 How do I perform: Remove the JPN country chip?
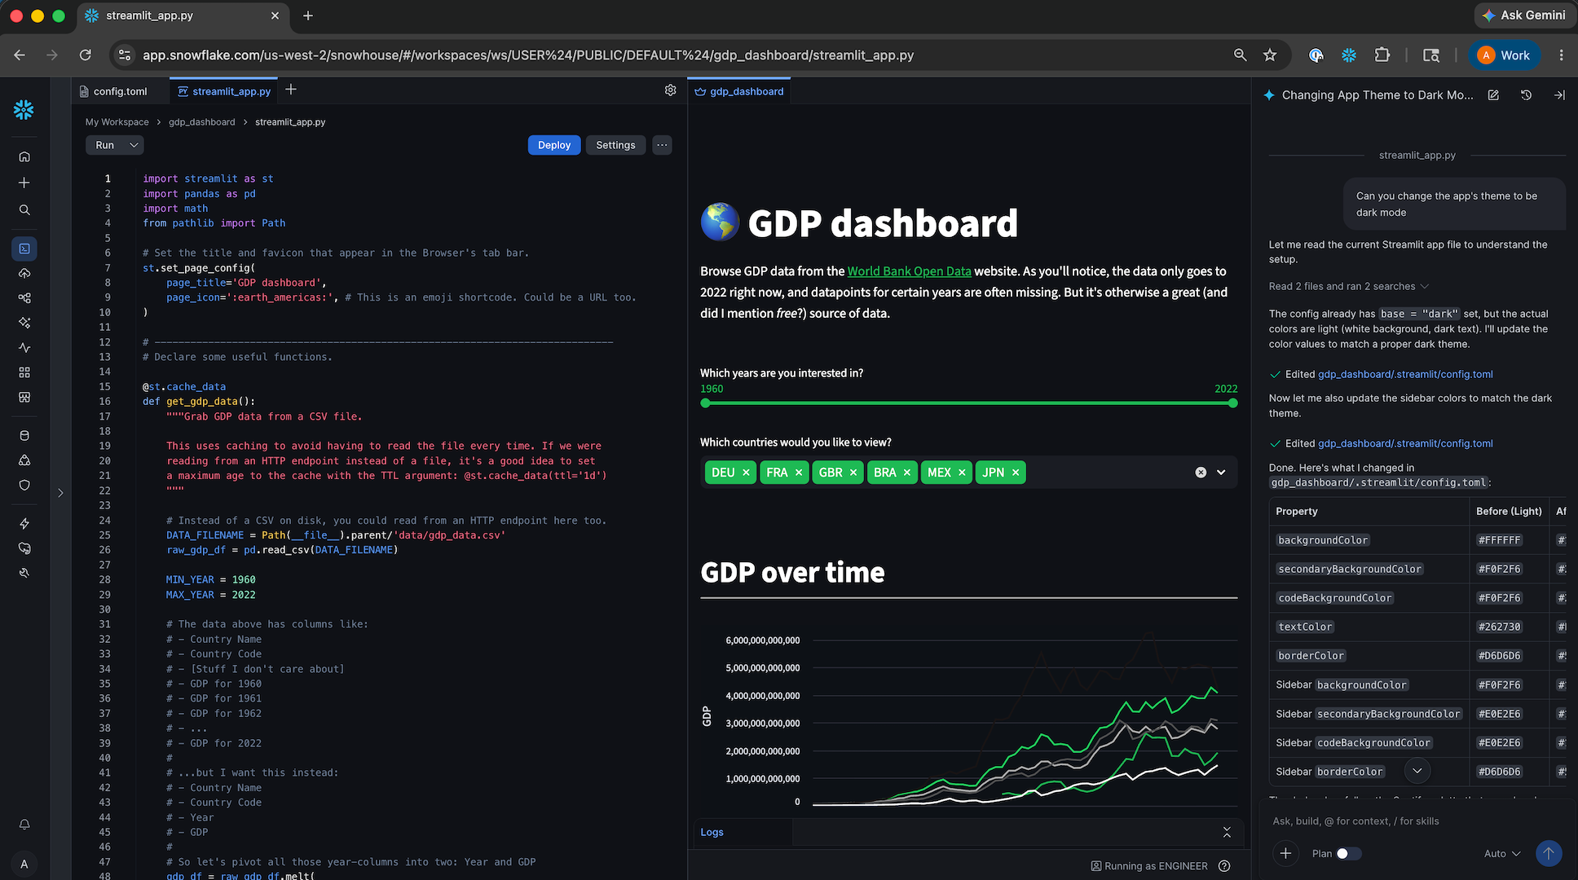click(x=1016, y=473)
